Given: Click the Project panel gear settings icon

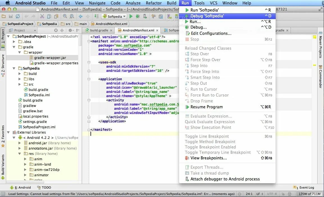Looking at the screenshot, I should (x=71, y=30).
